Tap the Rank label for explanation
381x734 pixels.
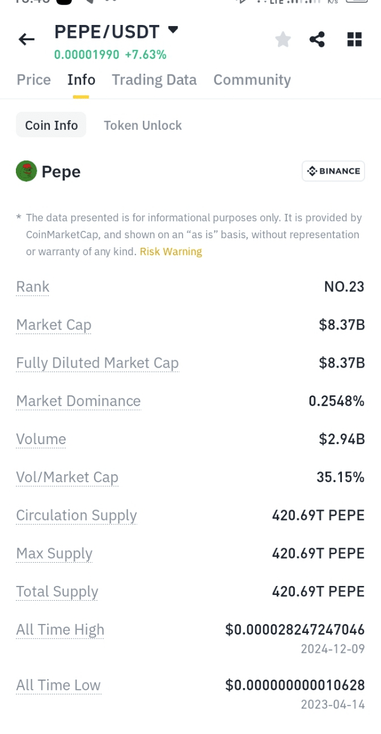point(33,287)
